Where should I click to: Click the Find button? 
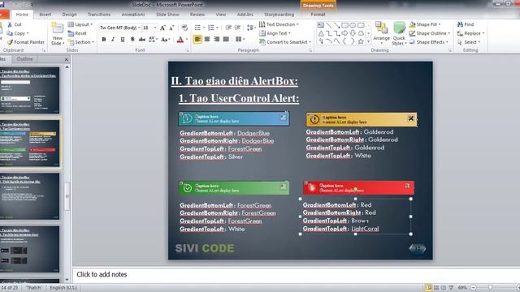[466, 24]
